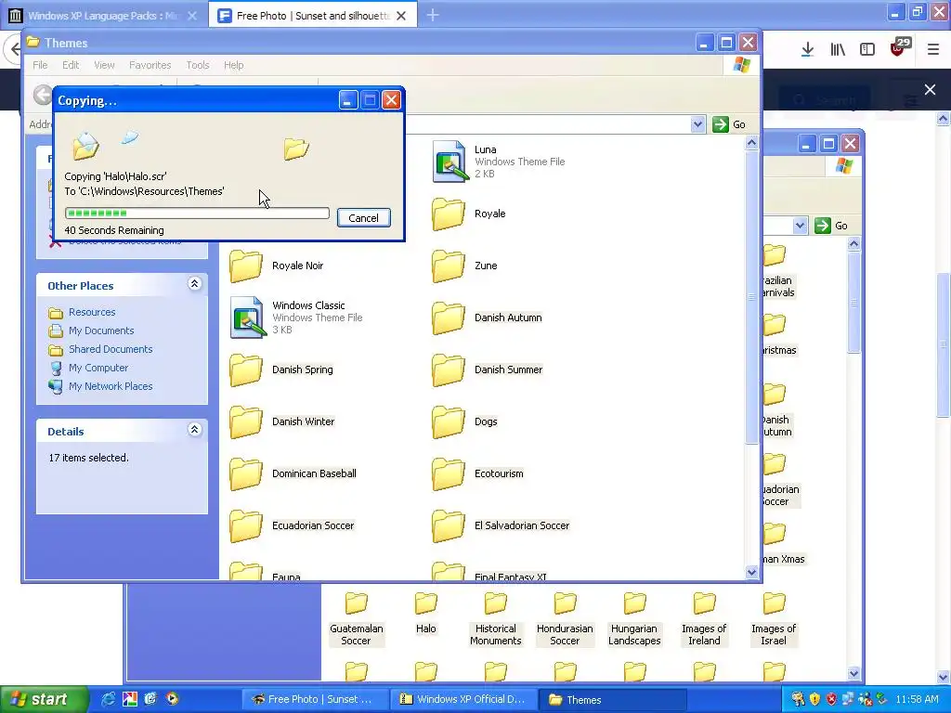The height and width of the screenshot is (713, 951).
Task: Click Go in the back explorer window
Action: point(832,226)
